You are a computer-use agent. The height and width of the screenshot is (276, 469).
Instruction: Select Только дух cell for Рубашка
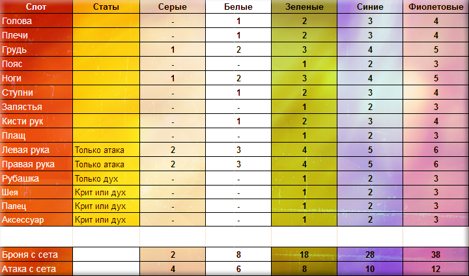[106, 178]
